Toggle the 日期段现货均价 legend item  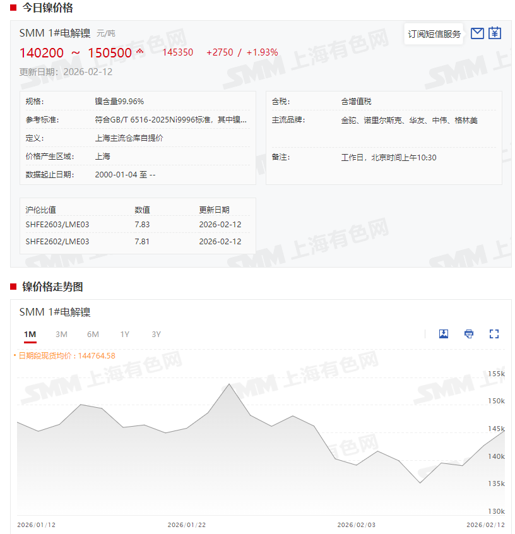[x=64, y=356]
